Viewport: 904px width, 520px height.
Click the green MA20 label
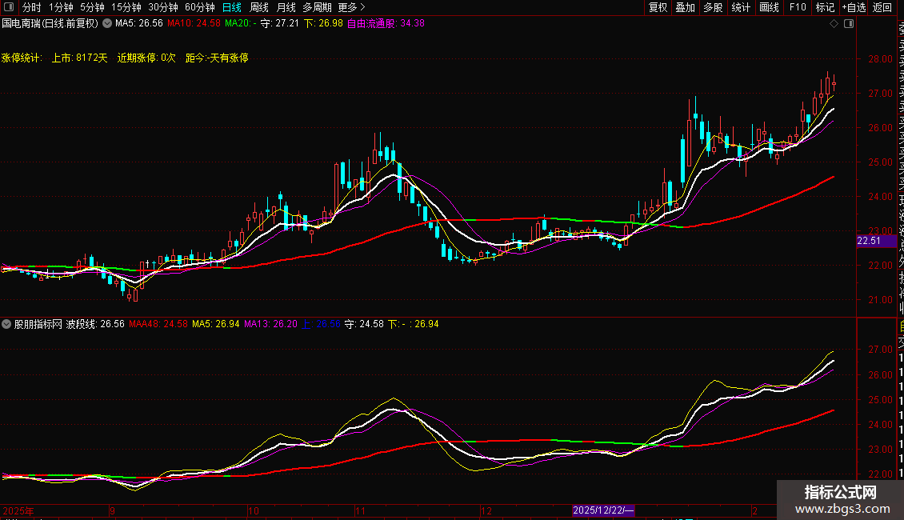tap(241, 24)
